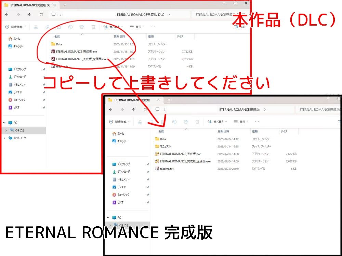Open ギャラリー from the sidebar
This screenshot has height=256, width=342.
pyautogui.click(x=17, y=46)
